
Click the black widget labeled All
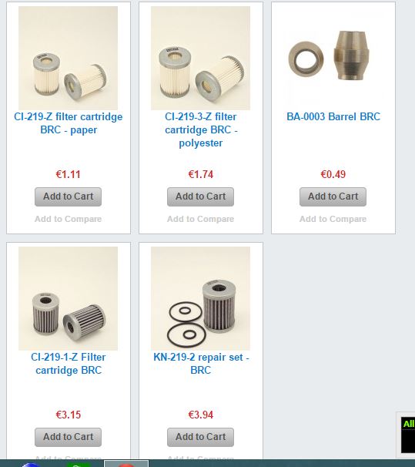tap(408, 435)
